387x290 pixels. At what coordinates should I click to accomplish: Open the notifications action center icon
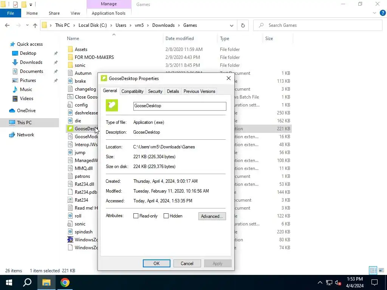[x=375, y=282]
